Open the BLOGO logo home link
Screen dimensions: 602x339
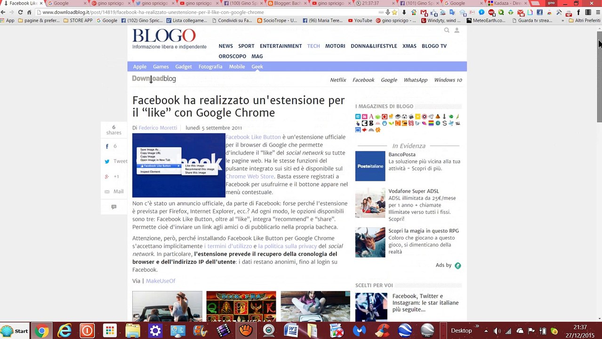[164, 36]
